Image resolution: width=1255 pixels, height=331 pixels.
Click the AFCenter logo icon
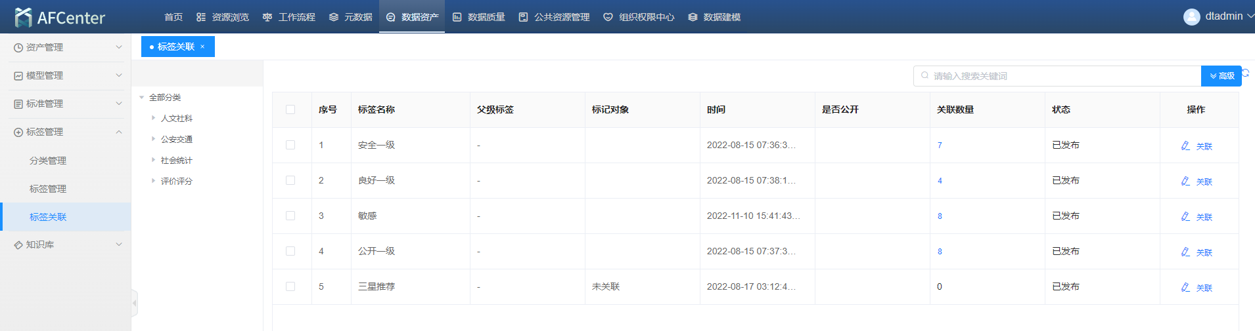point(23,17)
